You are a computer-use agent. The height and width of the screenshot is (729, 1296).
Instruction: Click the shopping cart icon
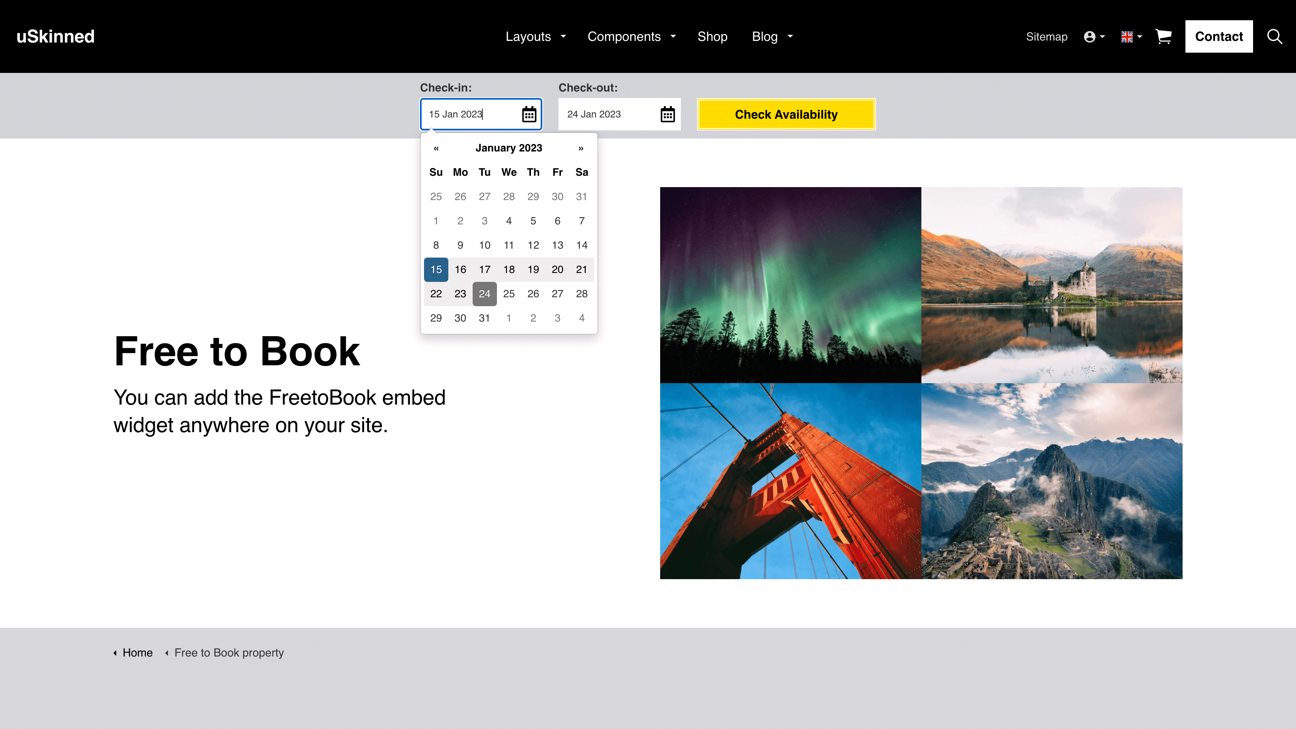point(1164,36)
